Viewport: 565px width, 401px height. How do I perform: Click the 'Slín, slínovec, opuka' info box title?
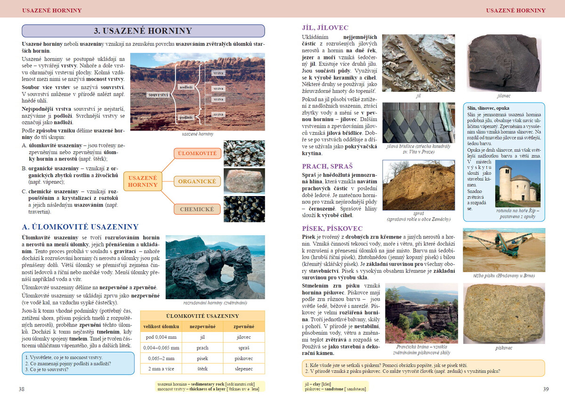click(488, 108)
